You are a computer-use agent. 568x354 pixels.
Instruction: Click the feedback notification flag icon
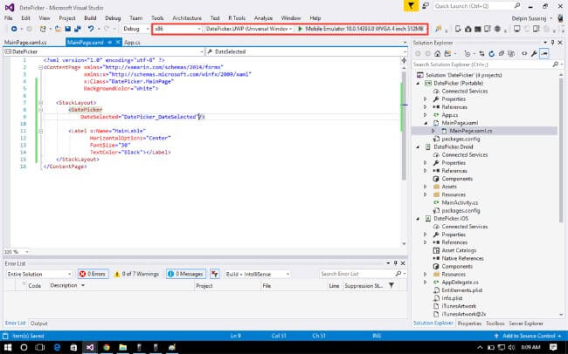(x=412, y=6)
